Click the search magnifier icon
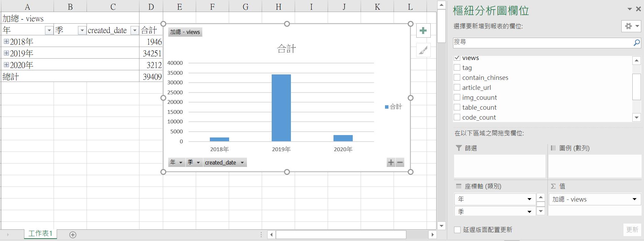The width and height of the screenshot is (644, 241). pyautogui.click(x=636, y=43)
